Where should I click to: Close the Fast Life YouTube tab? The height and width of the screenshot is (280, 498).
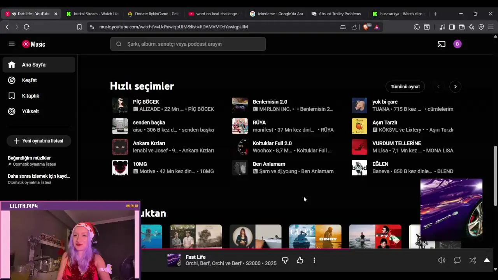[x=56, y=14]
